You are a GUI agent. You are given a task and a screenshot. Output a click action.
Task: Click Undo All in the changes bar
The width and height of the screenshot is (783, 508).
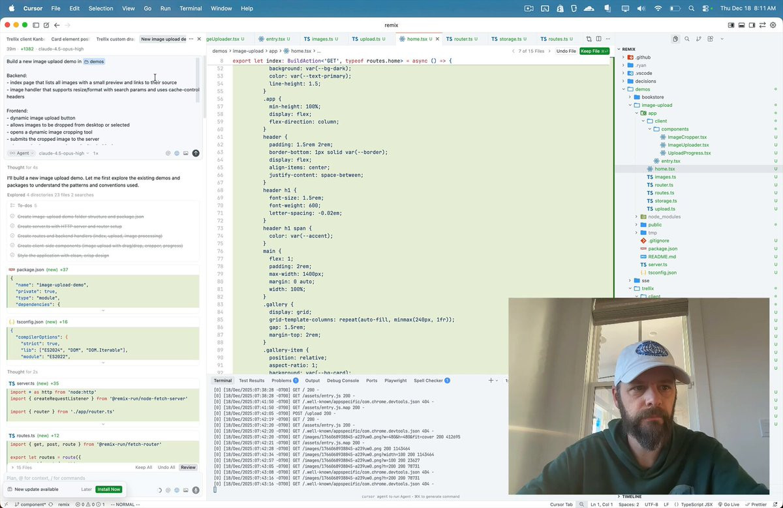[x=166, y=468]
